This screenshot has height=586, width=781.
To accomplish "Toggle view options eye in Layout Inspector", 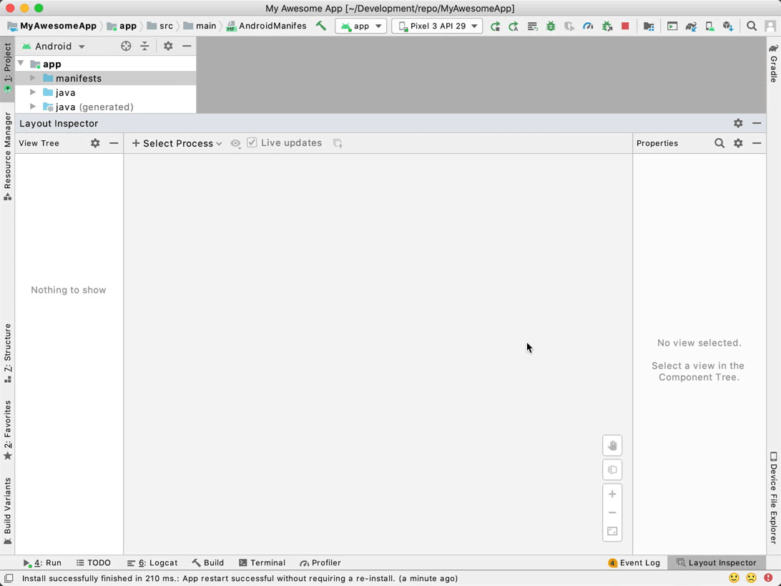I will (235, 143).
